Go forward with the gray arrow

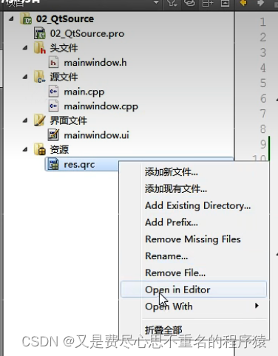pyautogui.click(x=260, y=3)
